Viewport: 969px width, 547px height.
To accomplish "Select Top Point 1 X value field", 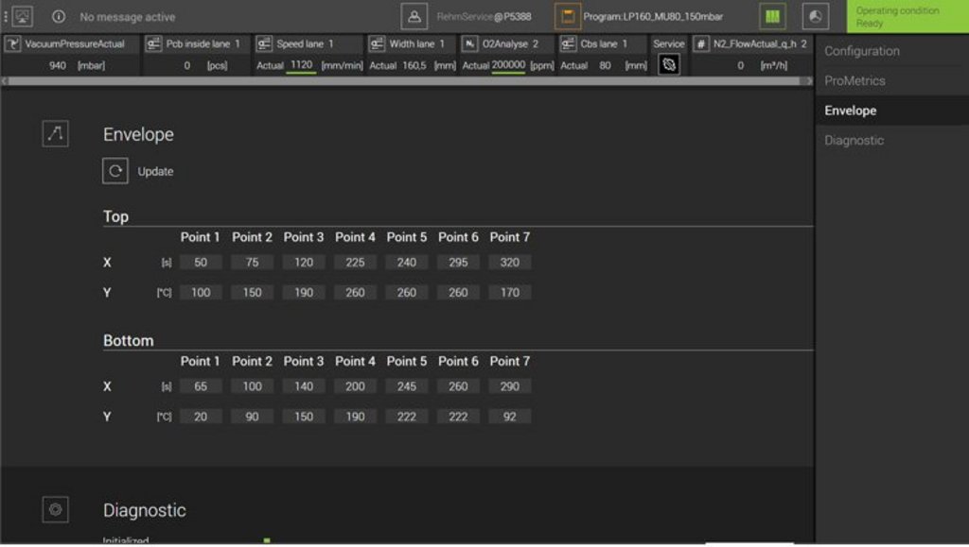I will 201,263.
